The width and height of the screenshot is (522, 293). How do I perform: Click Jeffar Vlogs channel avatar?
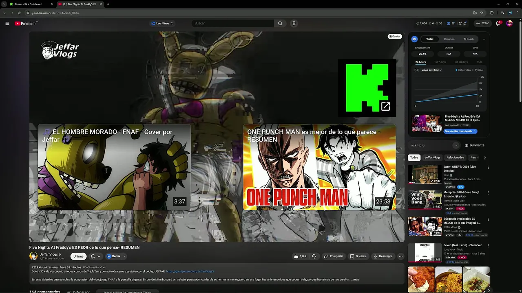[33, 256]
